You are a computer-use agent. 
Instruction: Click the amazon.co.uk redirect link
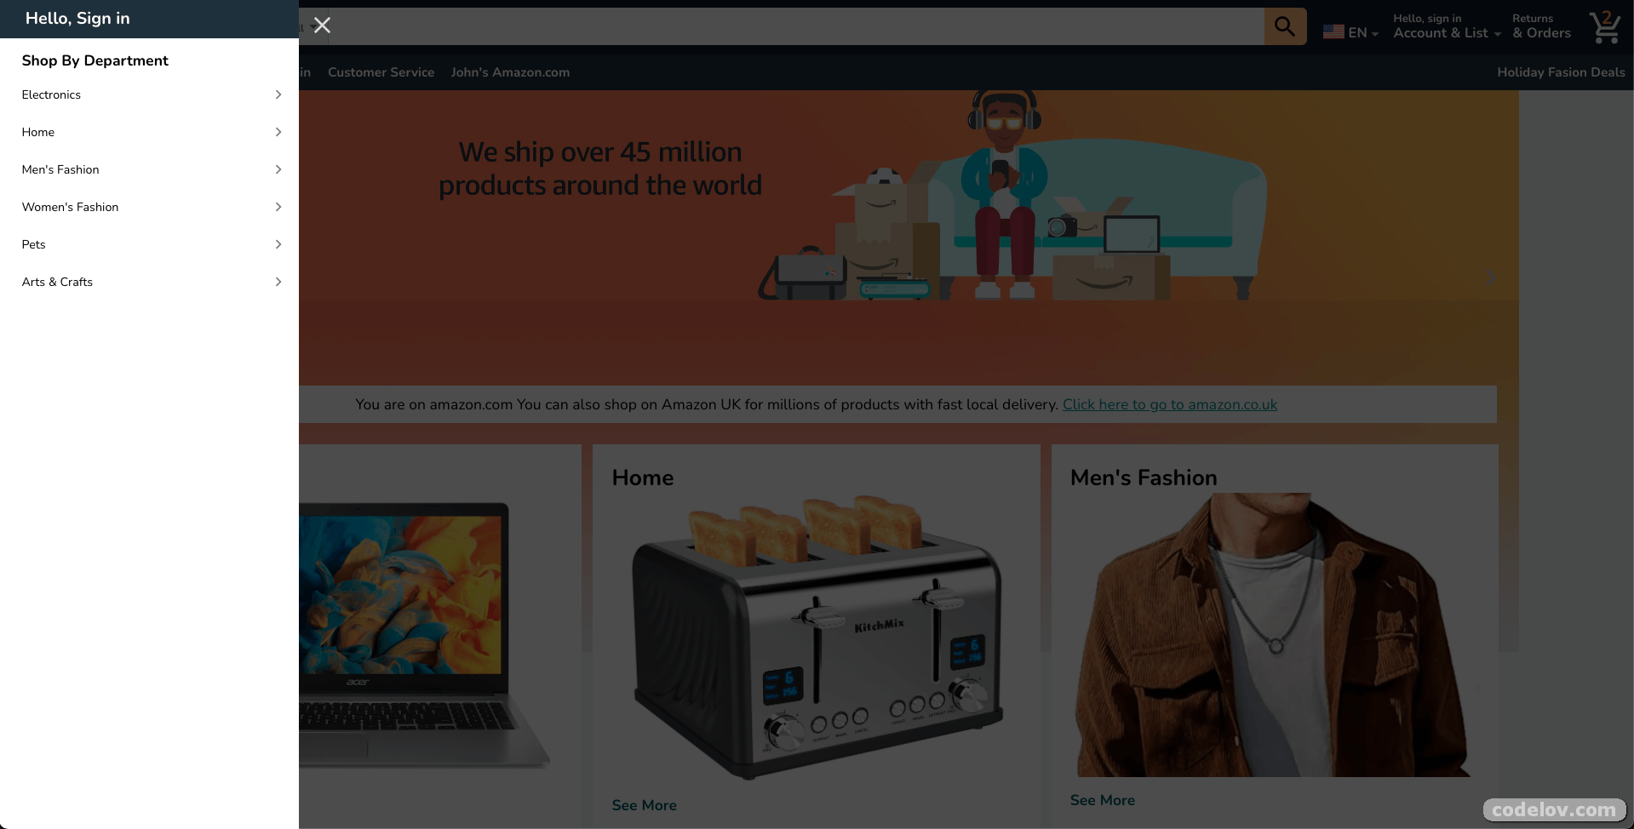(x=1169, y=404)
